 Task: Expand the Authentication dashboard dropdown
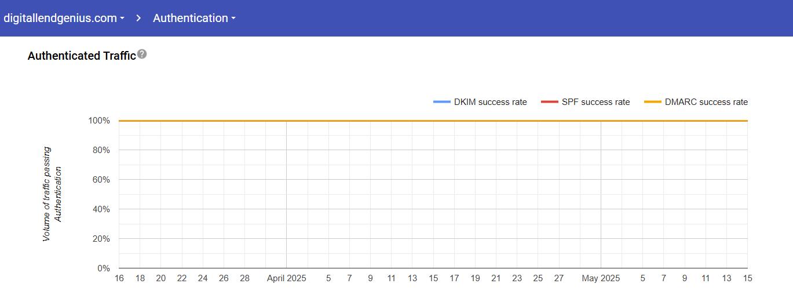click(194, 18)
